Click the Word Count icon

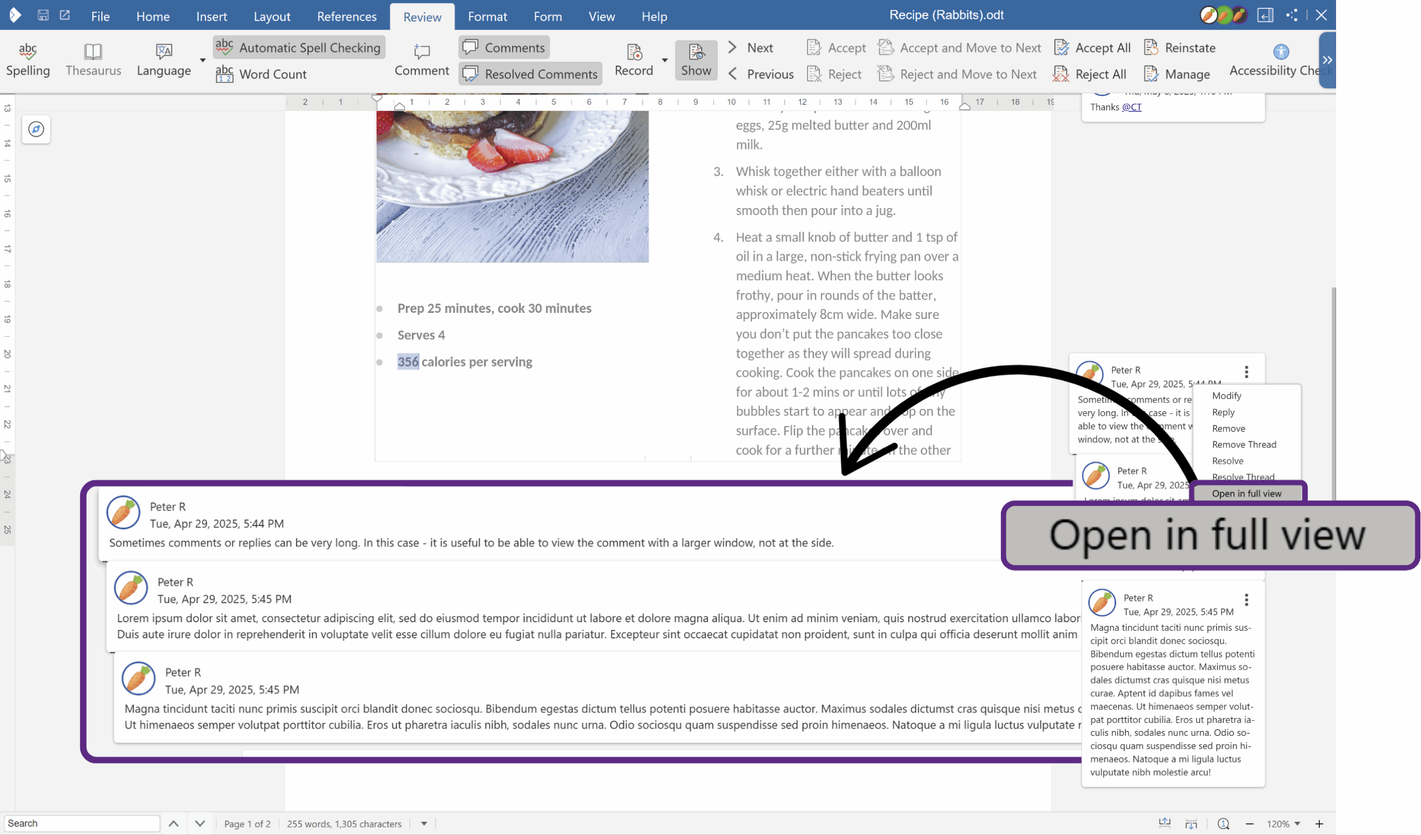pyautogui.click(x=224, y=74)
